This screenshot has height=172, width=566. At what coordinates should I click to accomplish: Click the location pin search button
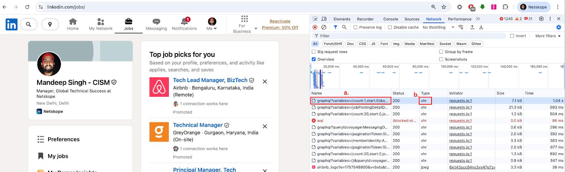pyautogui.click(x=50, y=24)
